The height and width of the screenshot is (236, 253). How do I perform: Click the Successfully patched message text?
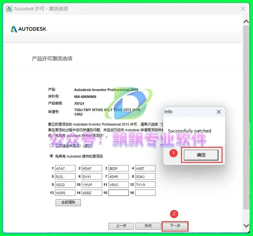coord(189,131)
